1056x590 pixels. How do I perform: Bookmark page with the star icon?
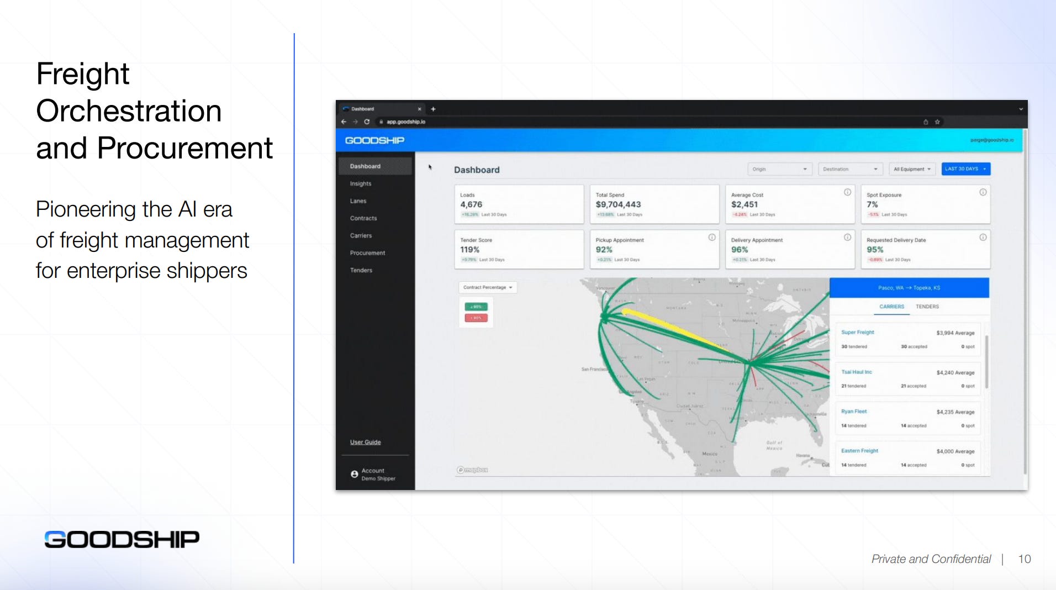click(937, 122)
